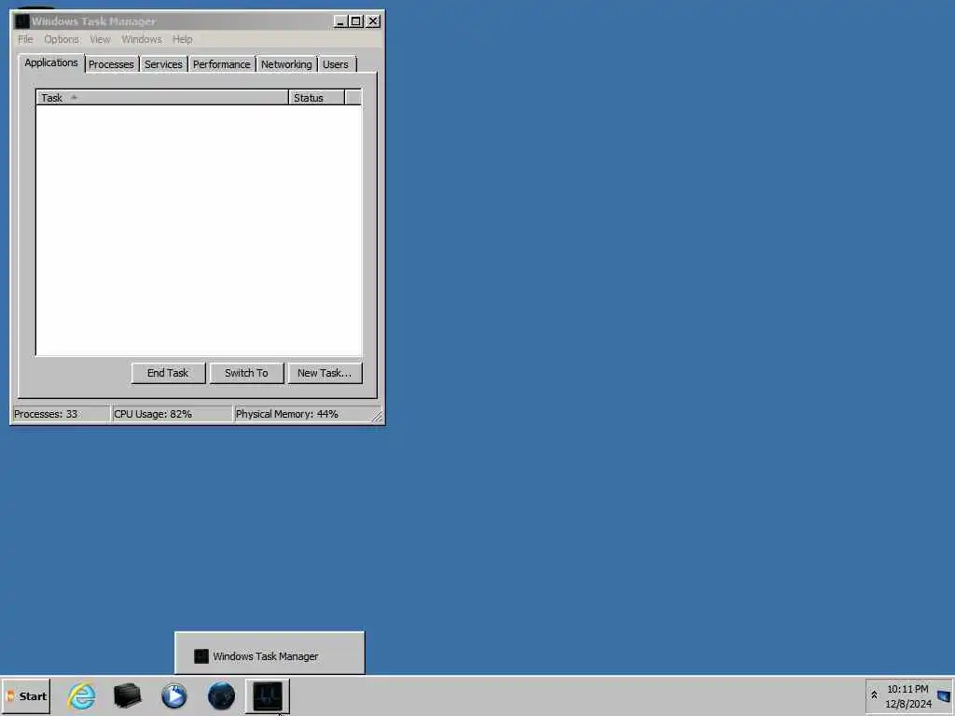Switch to the Services tab

tap(163, 64)
